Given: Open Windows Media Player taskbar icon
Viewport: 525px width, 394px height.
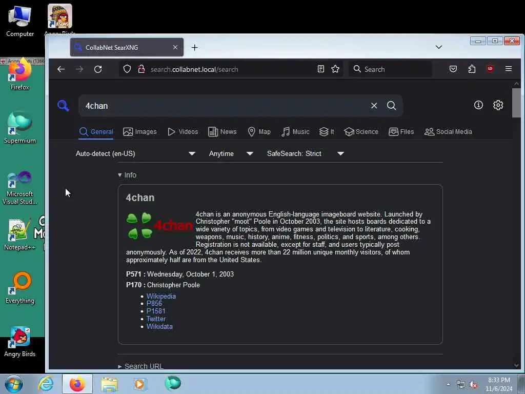Looking at the screenshot, I should (x=140, y=384).
